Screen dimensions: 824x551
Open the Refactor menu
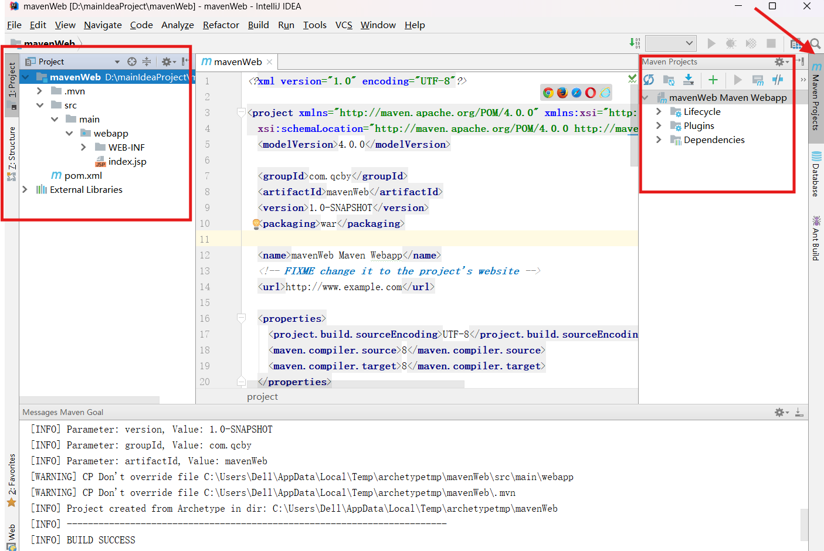(221, 25)
